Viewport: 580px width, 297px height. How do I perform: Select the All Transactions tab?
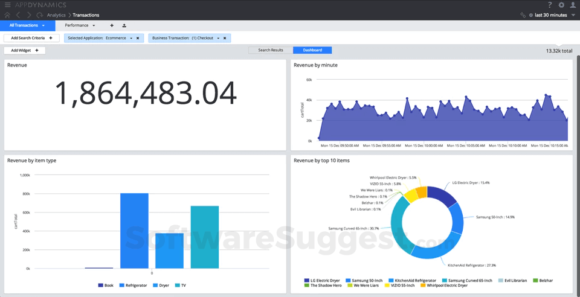tap(28, 25)
